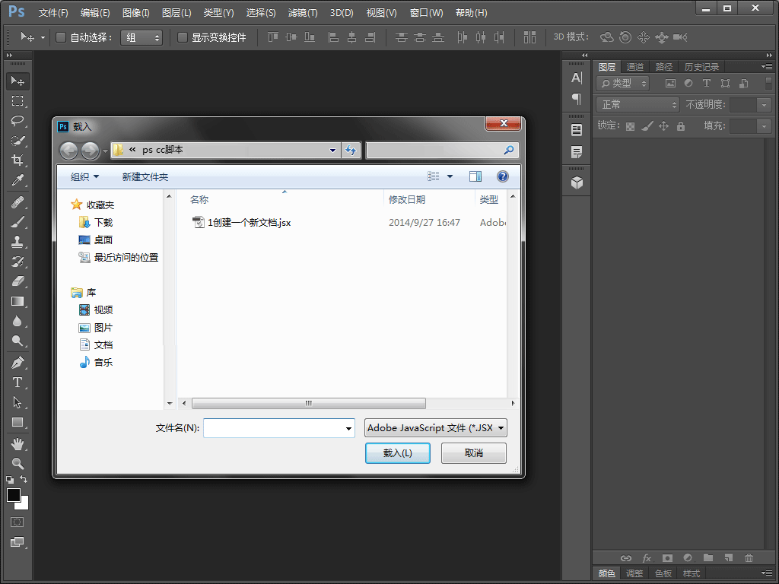The image size is (779, 584).
Task: Select the History Brush tool
Action: 17,262
